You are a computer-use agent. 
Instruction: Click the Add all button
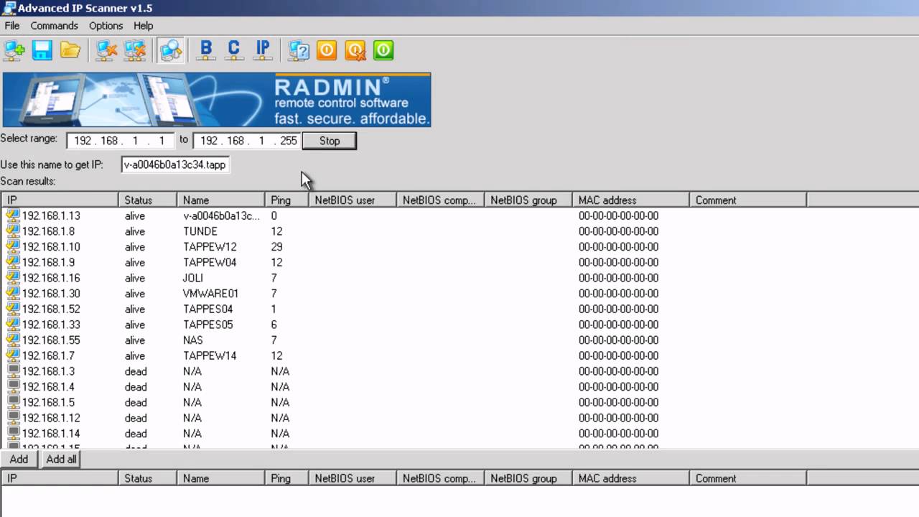tap(61, 460)
